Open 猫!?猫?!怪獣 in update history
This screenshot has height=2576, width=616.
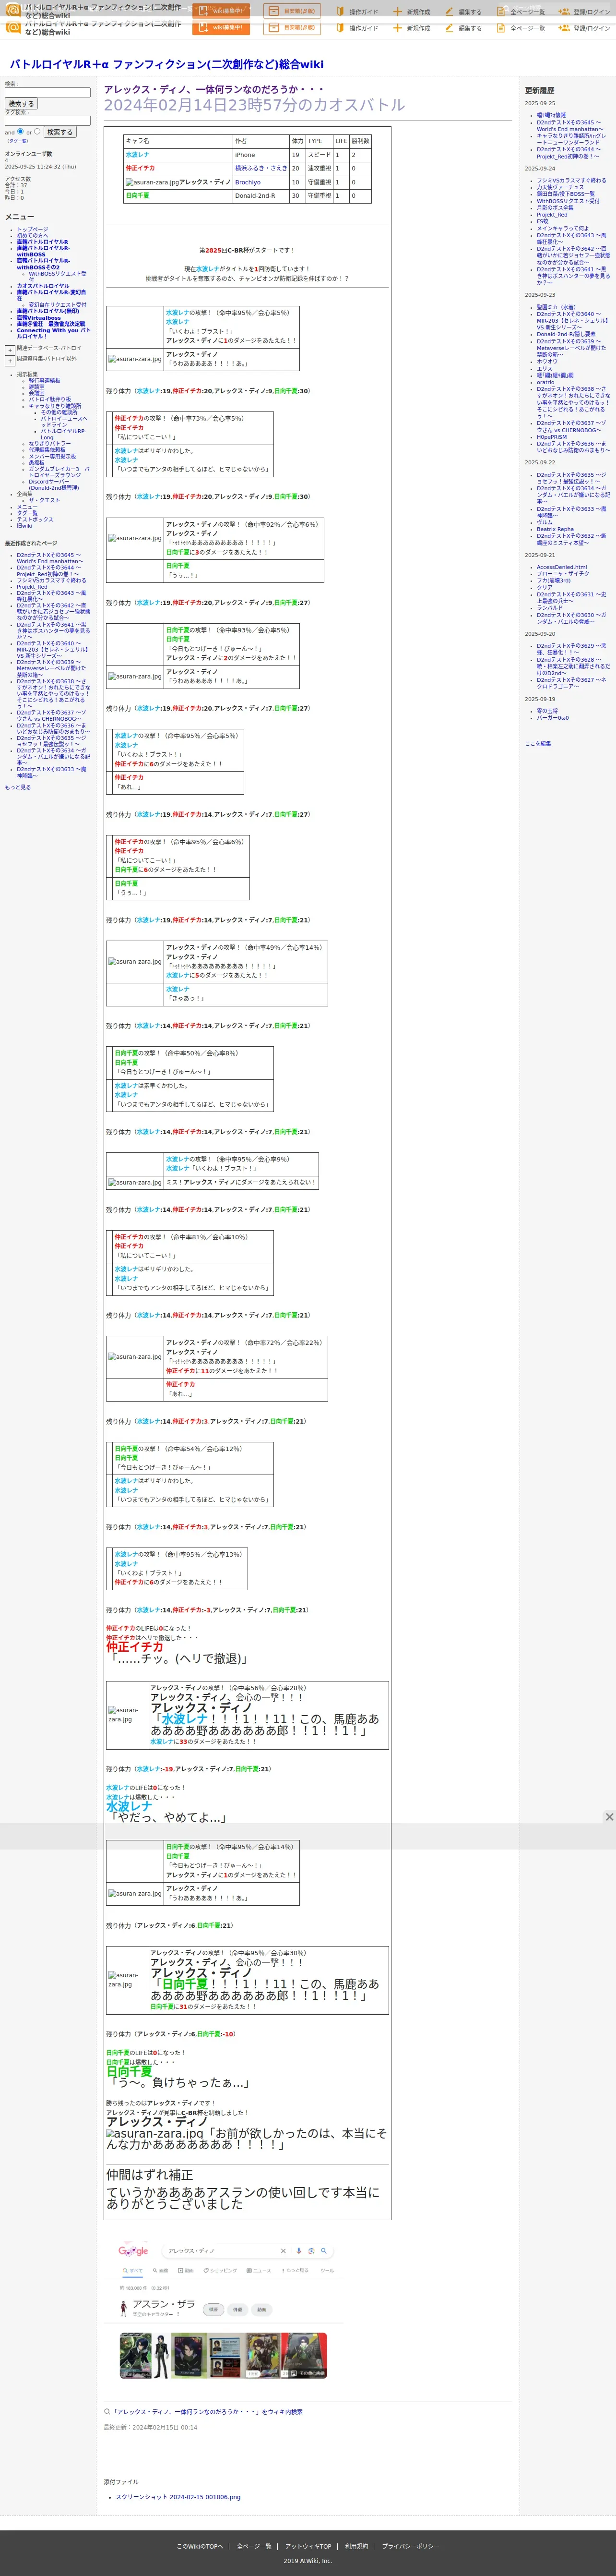pos(550,115)
